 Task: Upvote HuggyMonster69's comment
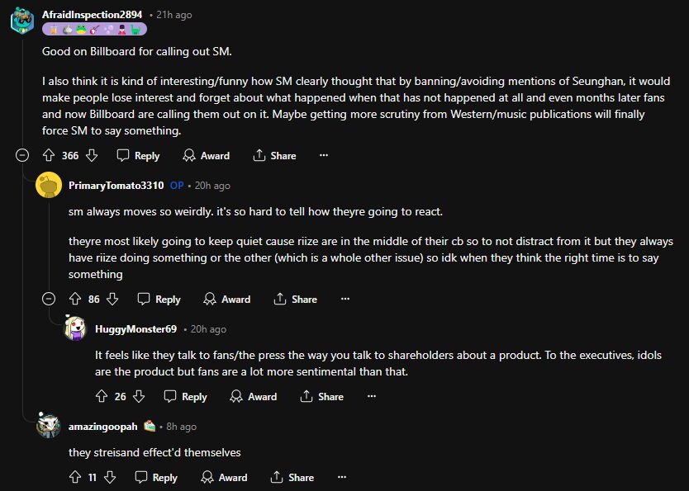[x=102, y=396]
